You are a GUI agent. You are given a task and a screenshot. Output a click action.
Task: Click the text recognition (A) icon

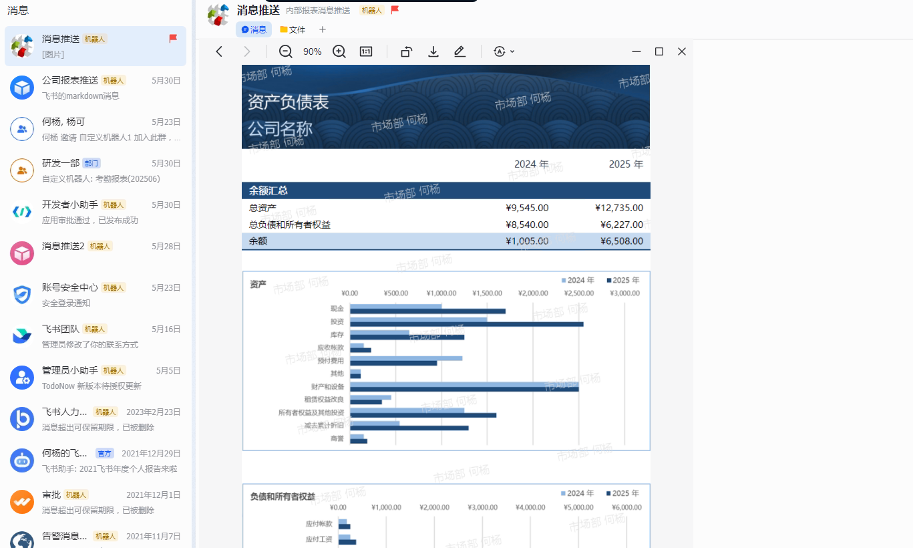[x=500, y=51]
